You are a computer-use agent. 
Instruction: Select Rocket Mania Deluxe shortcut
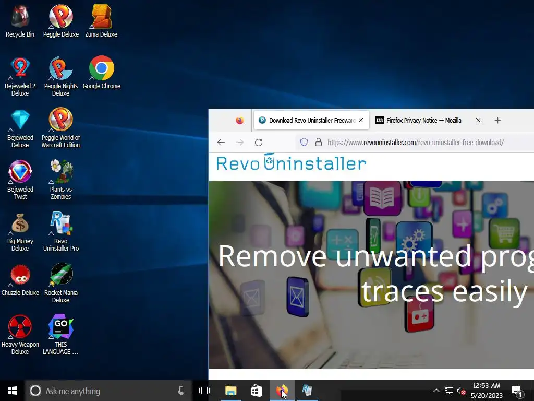pyautogui.click(x=60, y=283)
